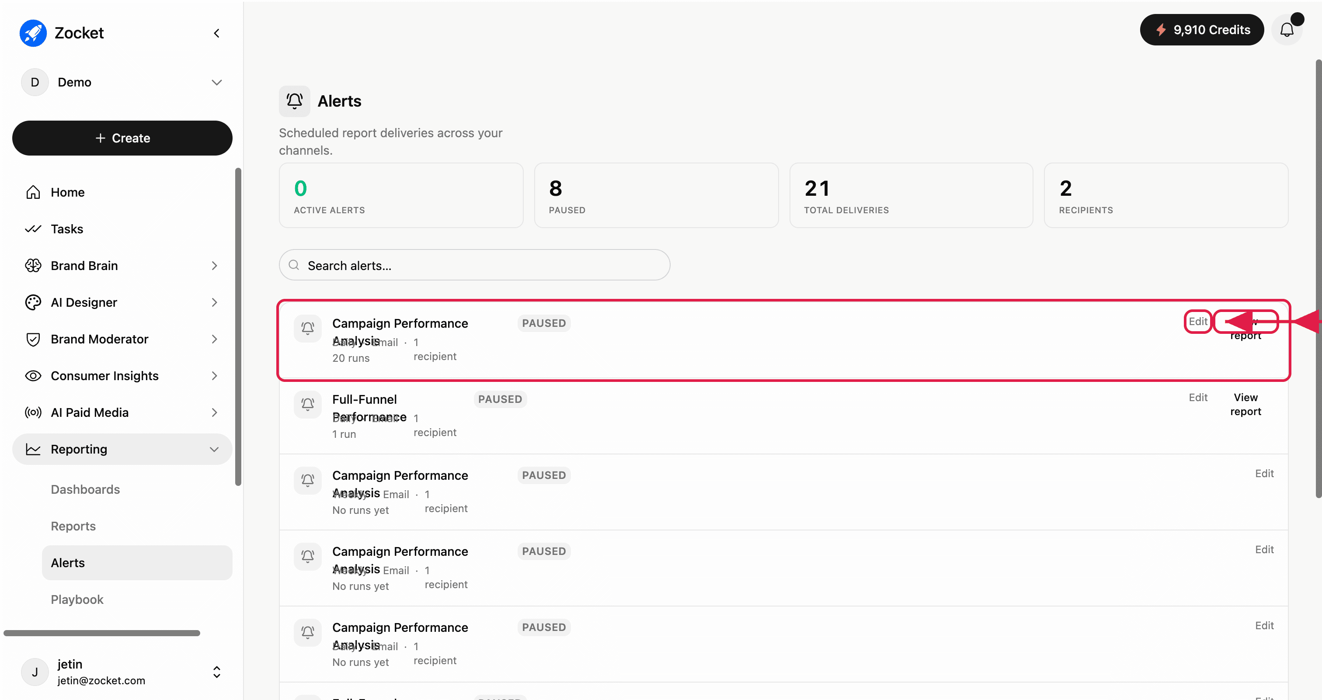Focus the Search alerts field
The image size is (1322, 700).
(475, 265)
